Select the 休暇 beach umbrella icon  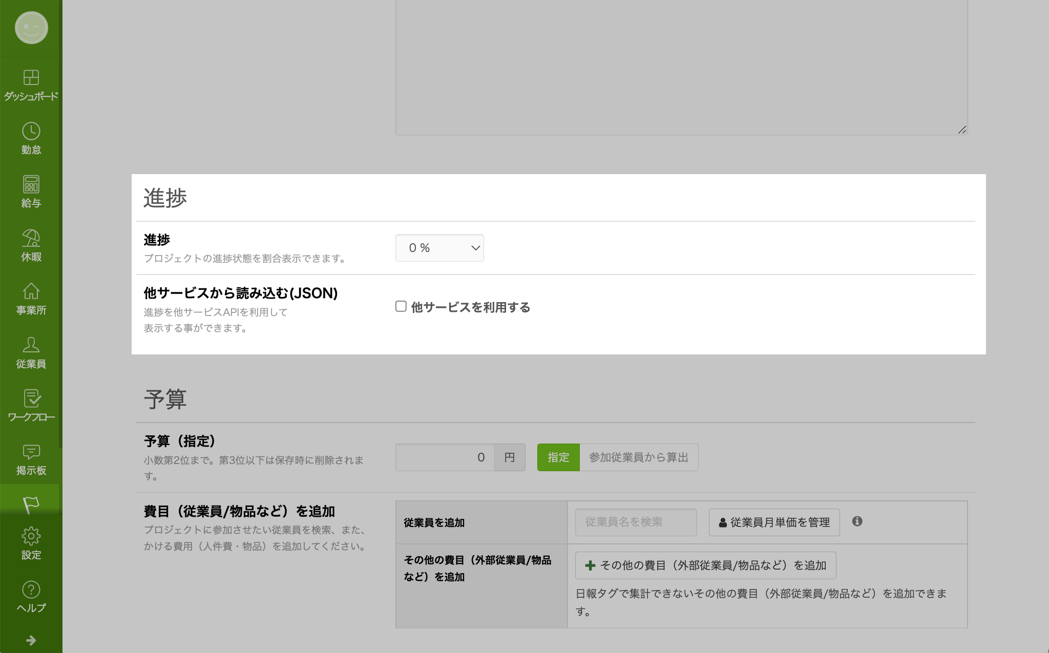pyautogui.click(x=31, y=238)
